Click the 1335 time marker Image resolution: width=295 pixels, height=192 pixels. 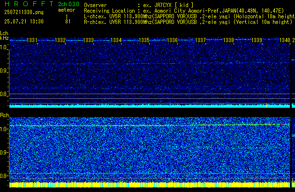pos(144,40)
